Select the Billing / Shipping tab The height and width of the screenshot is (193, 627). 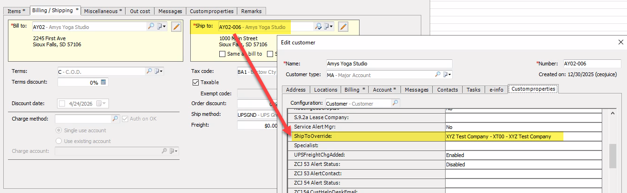55,10
